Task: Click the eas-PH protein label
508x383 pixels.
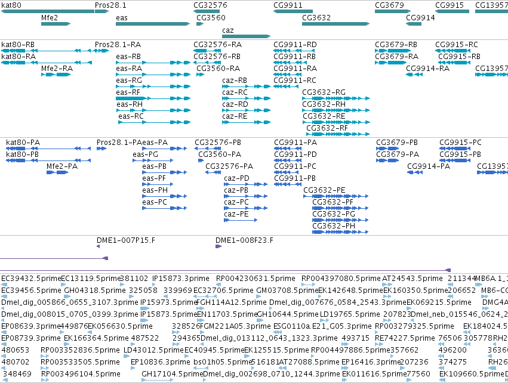Action: point(155,190)
